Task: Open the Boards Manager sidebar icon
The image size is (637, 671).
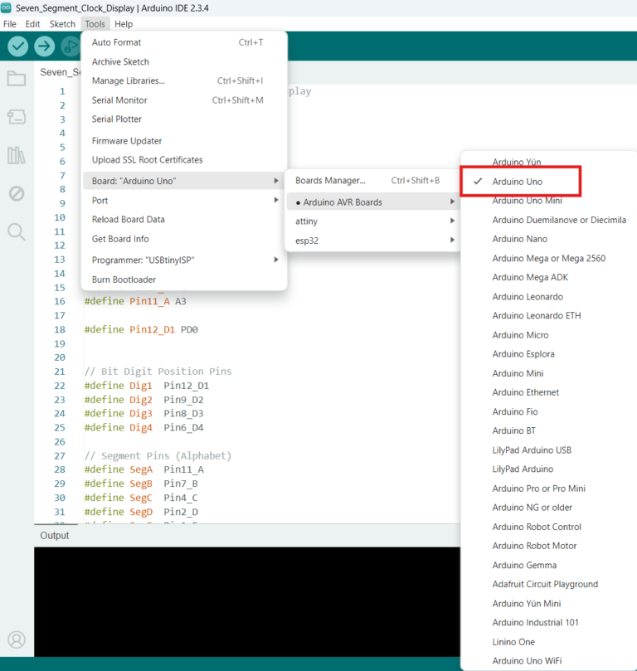Action: (17, 116)
